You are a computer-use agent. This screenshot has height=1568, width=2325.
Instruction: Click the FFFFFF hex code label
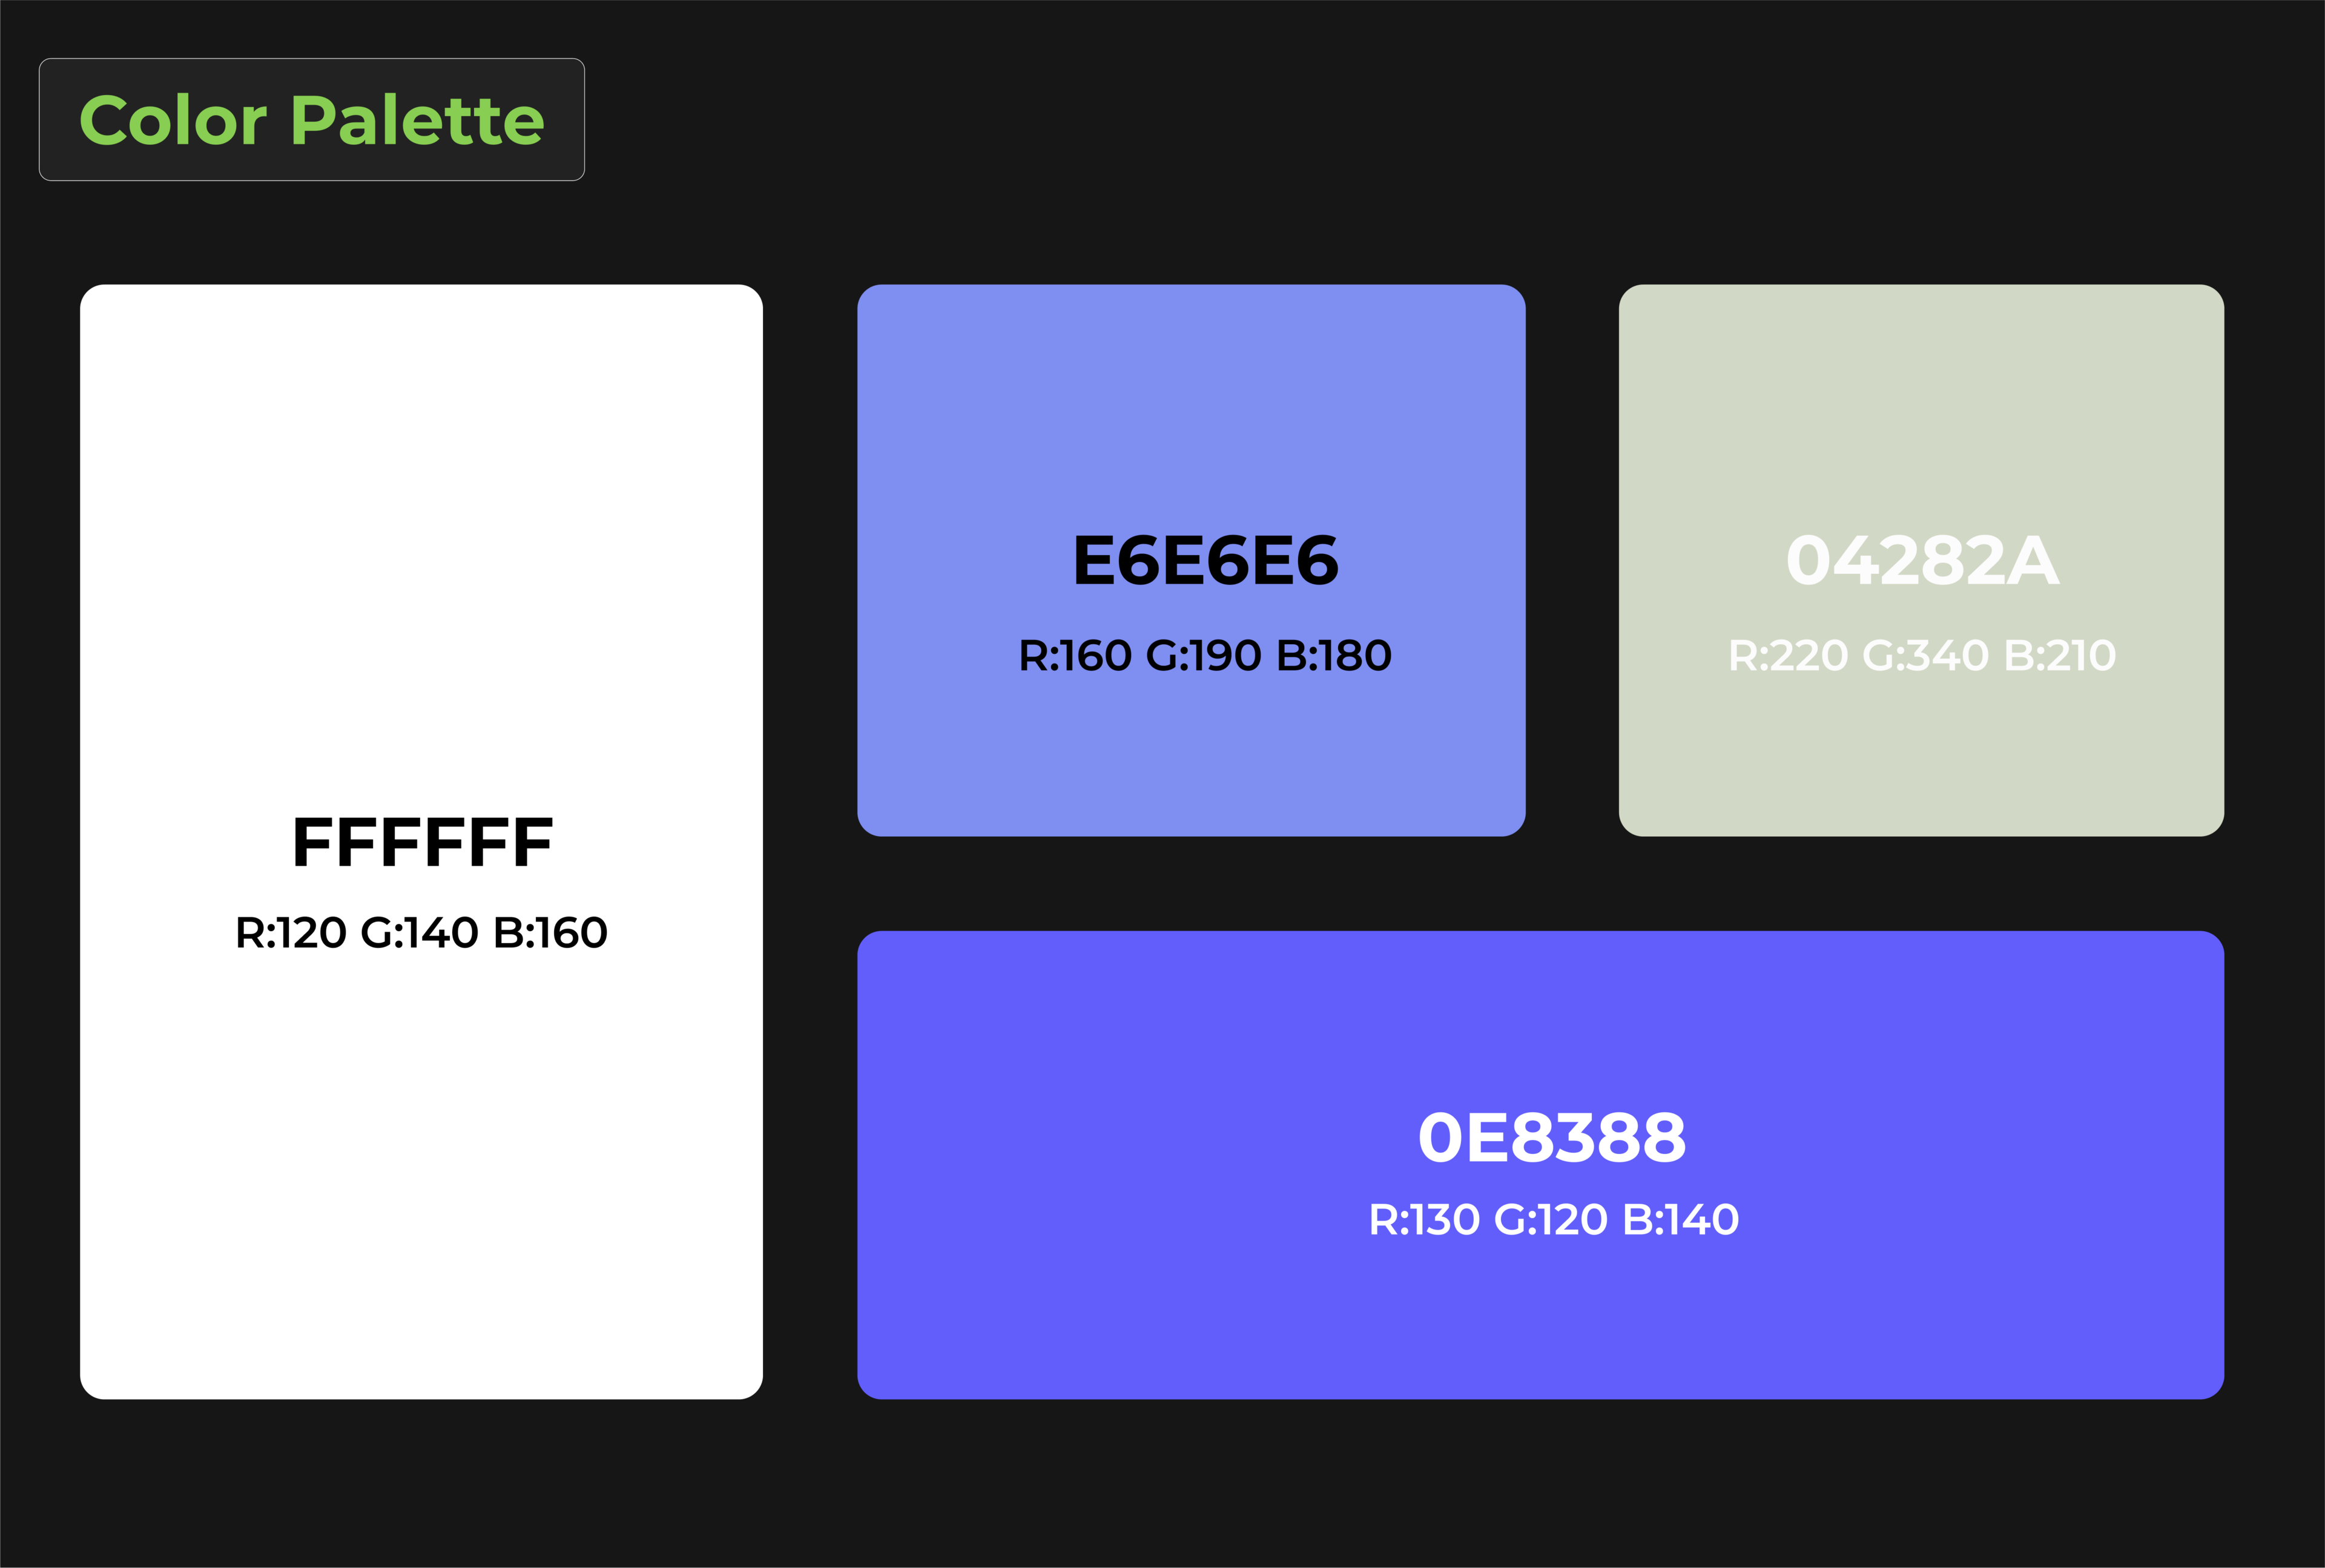(x=422, y=842)
